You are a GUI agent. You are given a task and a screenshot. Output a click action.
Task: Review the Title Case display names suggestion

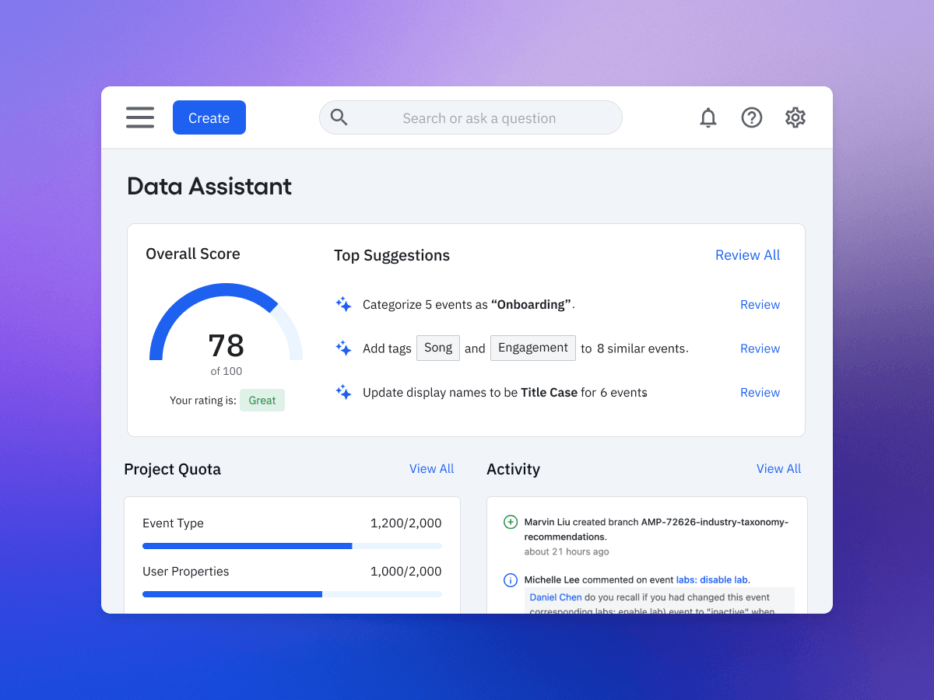point(760,392)
